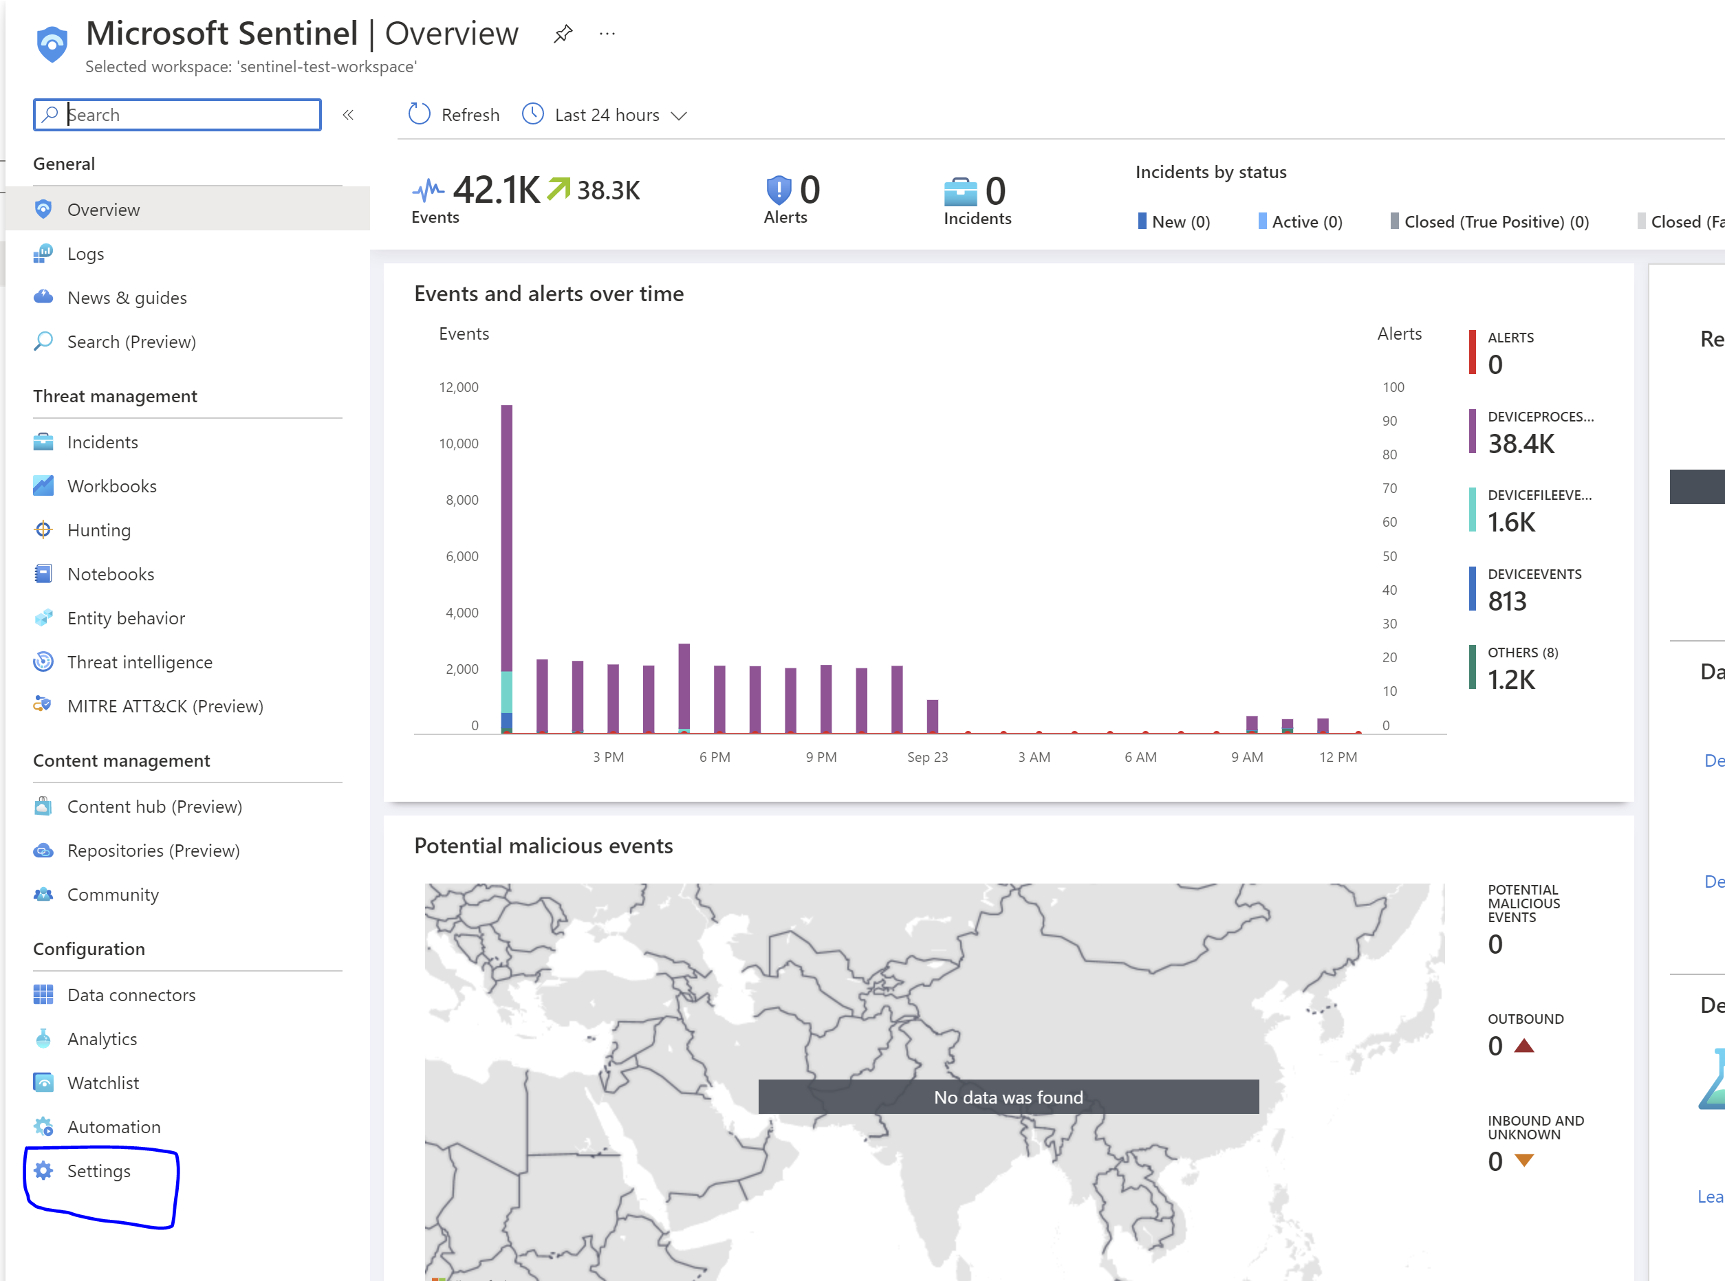Click the Settings gear icon
Screen dimensions: 1725x1281
point(43,1170)
